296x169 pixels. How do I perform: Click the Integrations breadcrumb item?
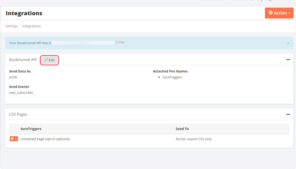32,26
